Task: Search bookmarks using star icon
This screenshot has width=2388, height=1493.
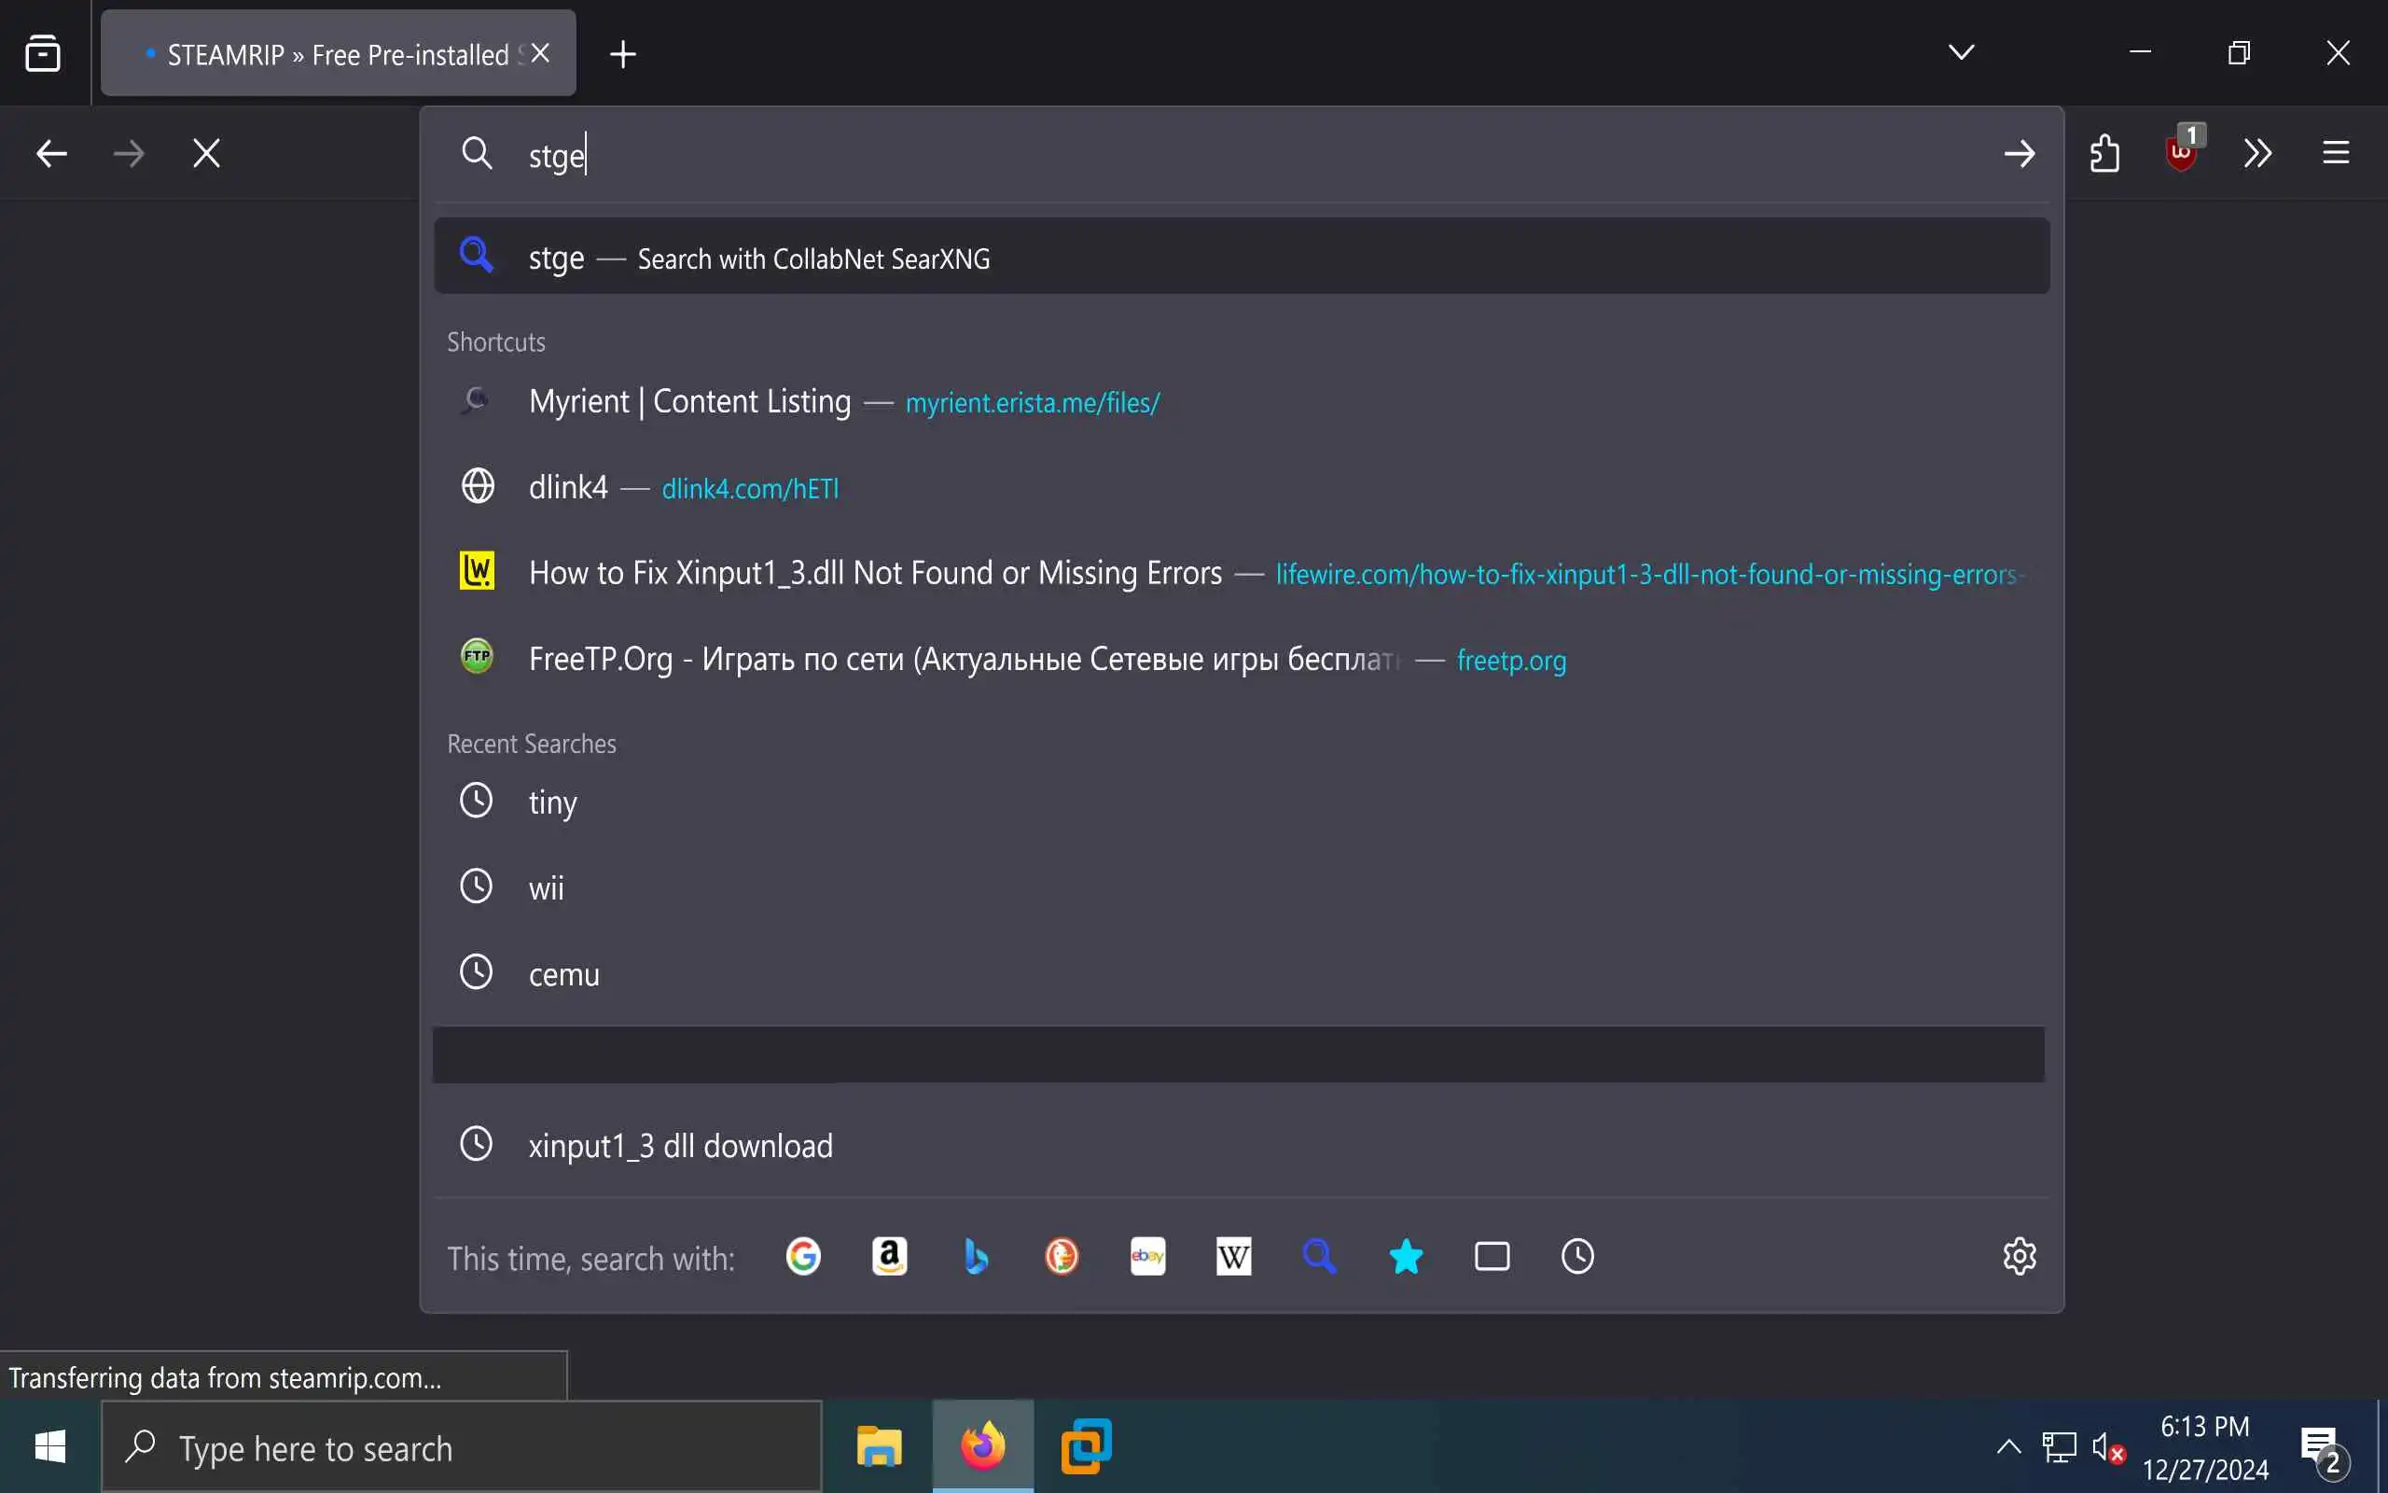Action: coord(1405,1256)
